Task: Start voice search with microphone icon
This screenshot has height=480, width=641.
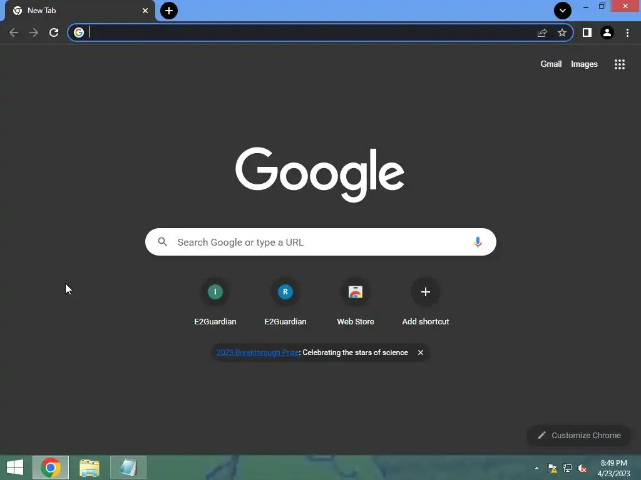Action: tap(478, 242)
